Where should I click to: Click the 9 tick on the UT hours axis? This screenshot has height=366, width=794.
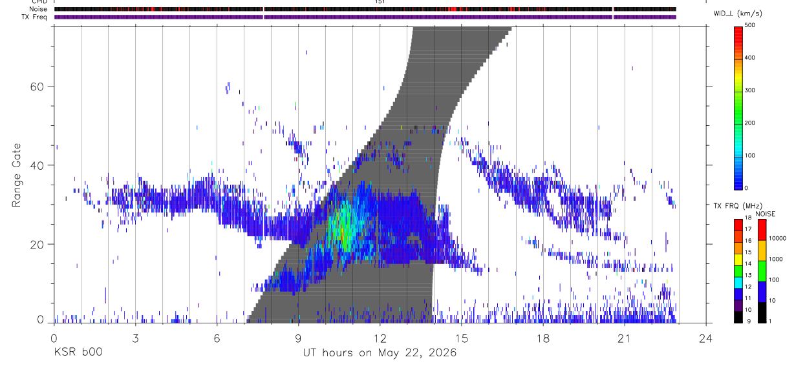[x=299, y=338]
